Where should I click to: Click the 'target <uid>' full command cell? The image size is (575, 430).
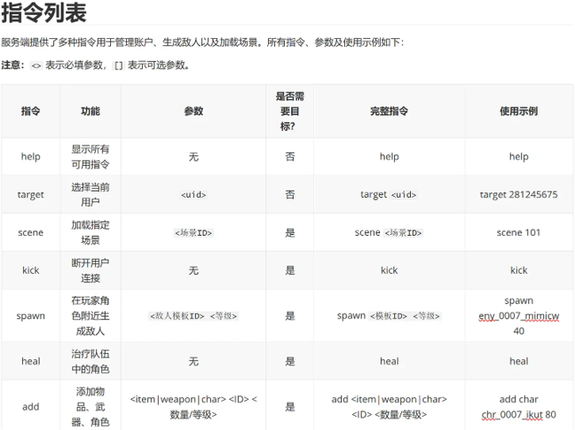pos(389,195)
